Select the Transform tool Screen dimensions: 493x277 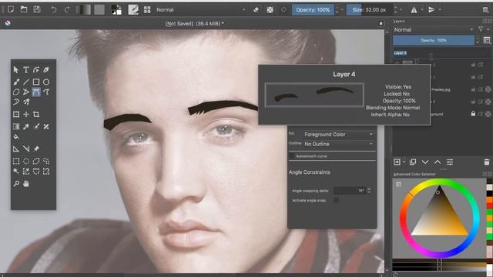tap(16, 115)
